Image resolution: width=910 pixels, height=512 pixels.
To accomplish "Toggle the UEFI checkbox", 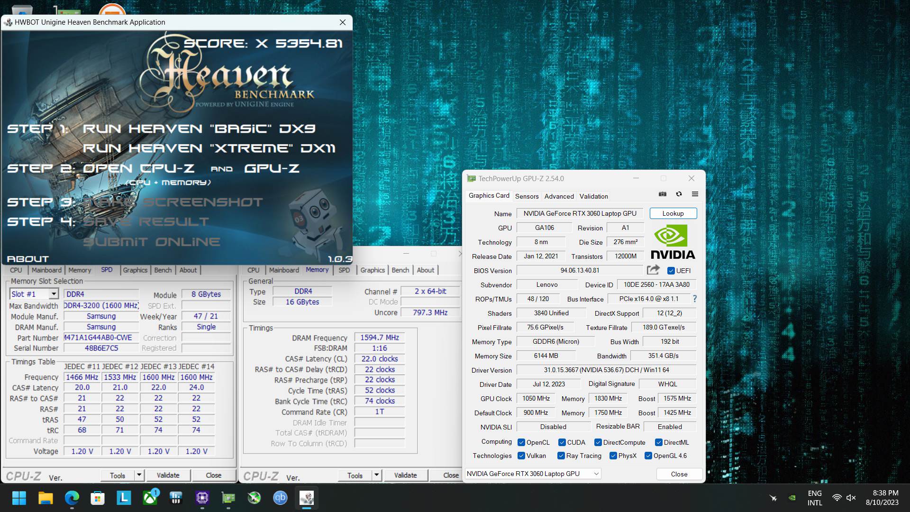I will pyautogui.click(x=671, y=271).
